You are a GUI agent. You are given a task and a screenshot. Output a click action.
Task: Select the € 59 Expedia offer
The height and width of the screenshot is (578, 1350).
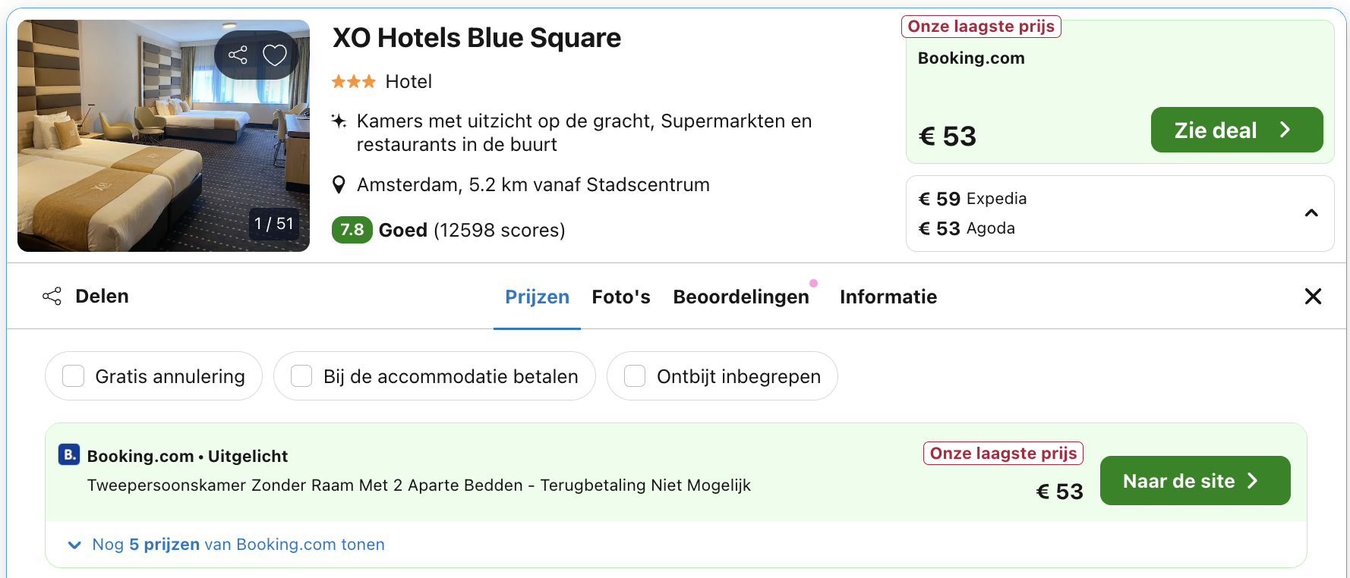pos(972,198)
